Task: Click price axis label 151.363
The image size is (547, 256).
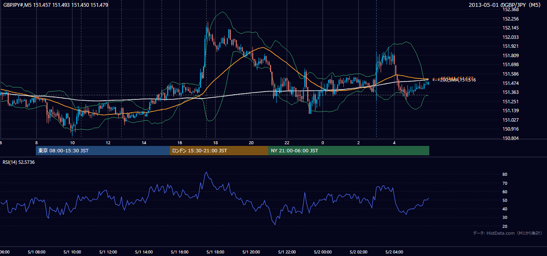Action: pos(510,92)
